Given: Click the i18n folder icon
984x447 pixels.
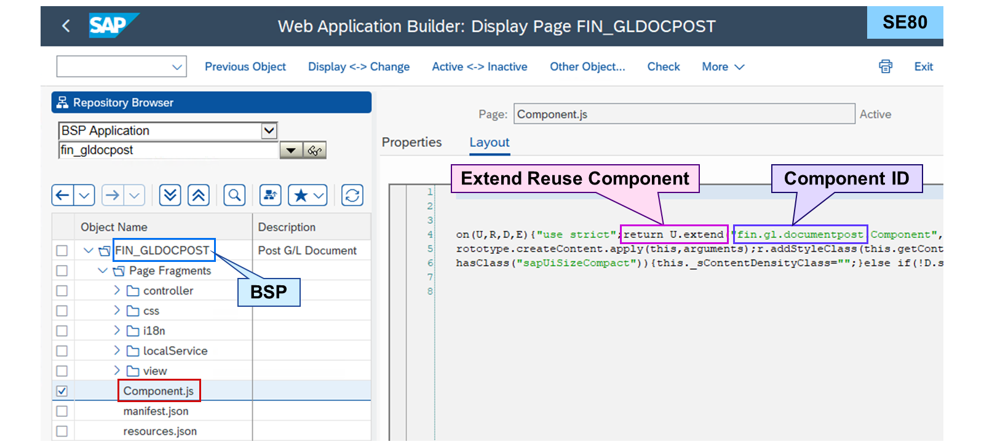Looking at the screenshot, I should pyautogui.click(x=133, y=331).
